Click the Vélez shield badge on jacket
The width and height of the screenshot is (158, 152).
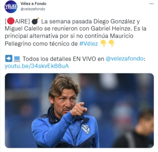click(86, 129)
